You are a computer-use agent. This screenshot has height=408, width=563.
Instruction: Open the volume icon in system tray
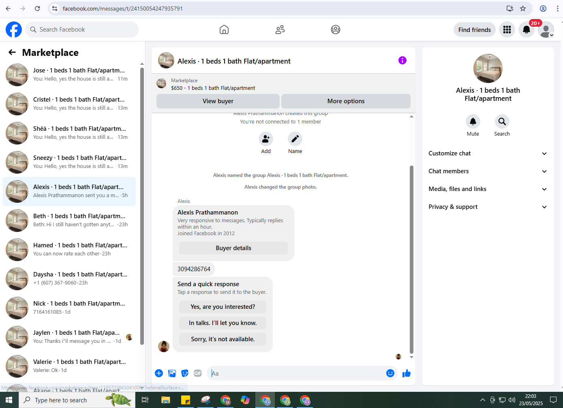coord(512,400)
